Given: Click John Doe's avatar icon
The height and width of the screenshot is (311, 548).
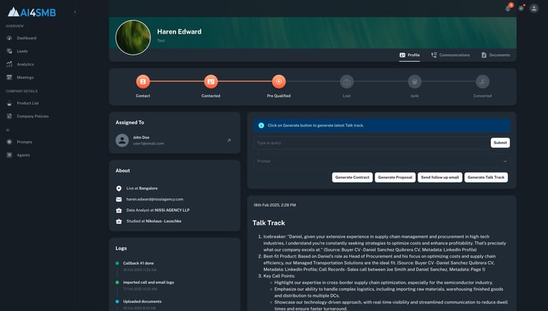Looking at the screenshot, I should click(x=122, y=140).
